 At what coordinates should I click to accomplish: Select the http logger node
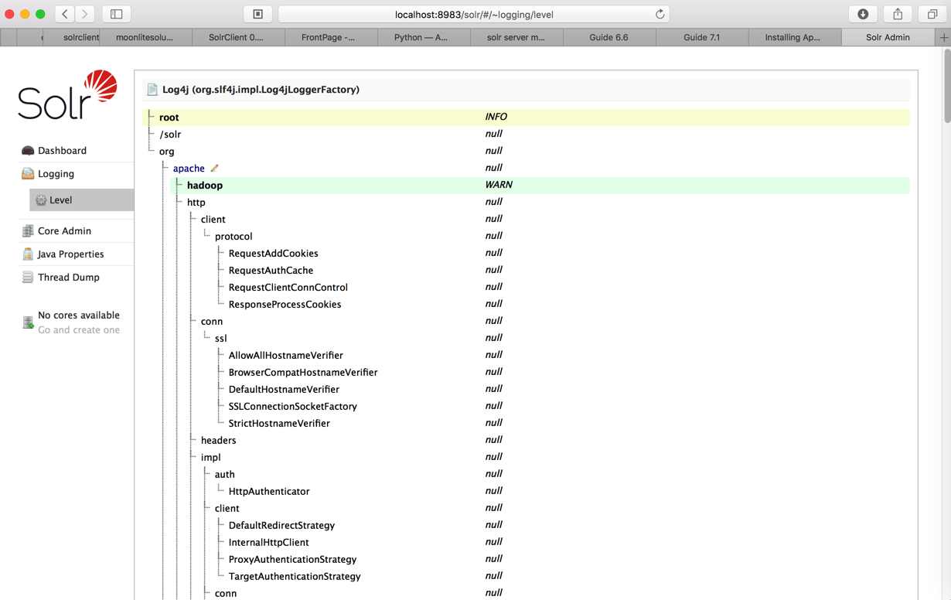pos(196,203)
